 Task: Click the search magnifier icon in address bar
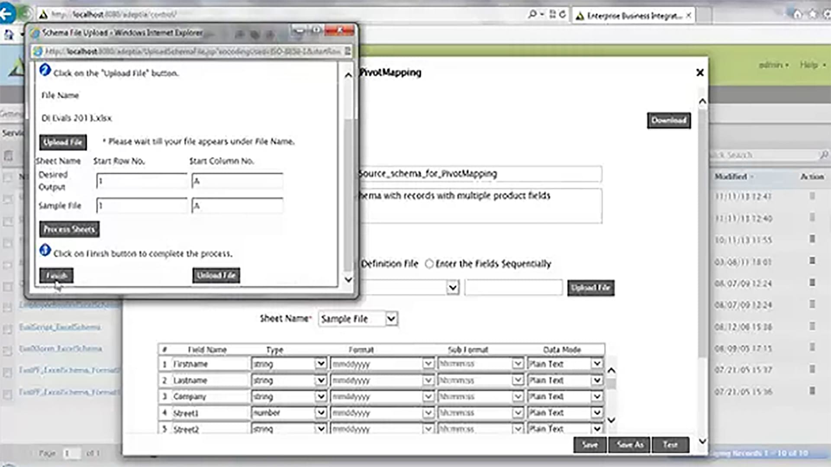click(532, 14)
